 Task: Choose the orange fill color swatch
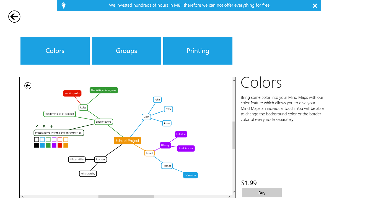pyautogui.click(x=66, y=145)
